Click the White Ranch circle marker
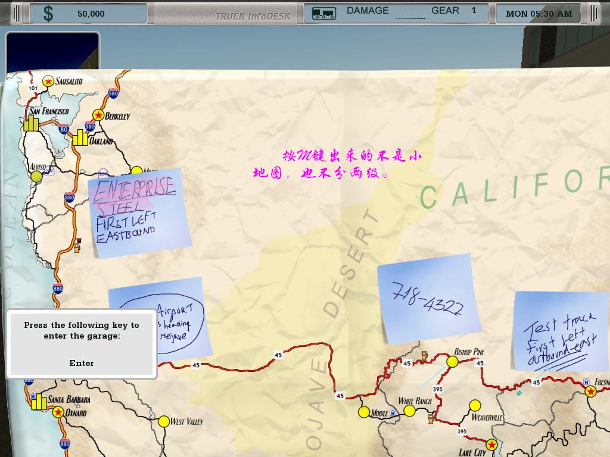 click(409, 411)
